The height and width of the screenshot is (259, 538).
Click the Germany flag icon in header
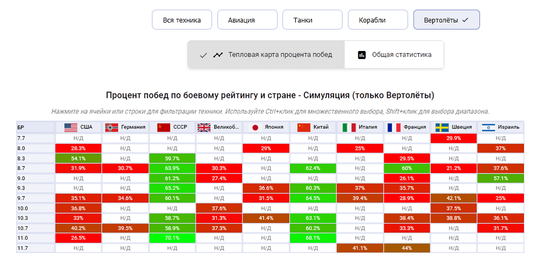(112, 127)
